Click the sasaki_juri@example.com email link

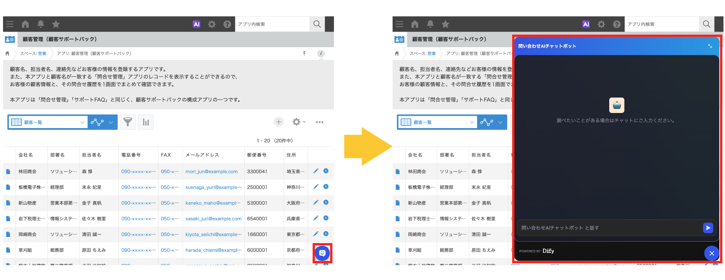click(213, 219)
